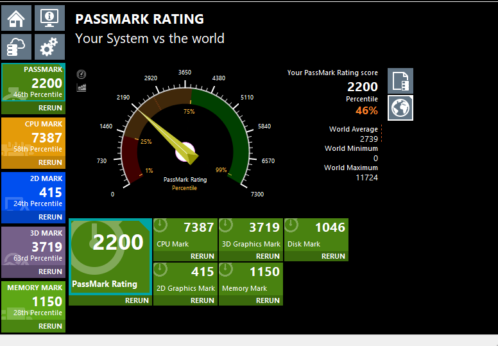Viewport: 498px width, 346px height.
Task: Click the 75% mark on the gauge
Action: (189, 112)
